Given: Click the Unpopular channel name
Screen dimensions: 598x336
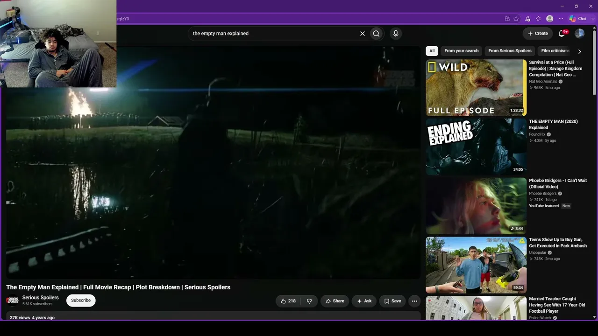Looking at the screenshot, I should 537,252.
